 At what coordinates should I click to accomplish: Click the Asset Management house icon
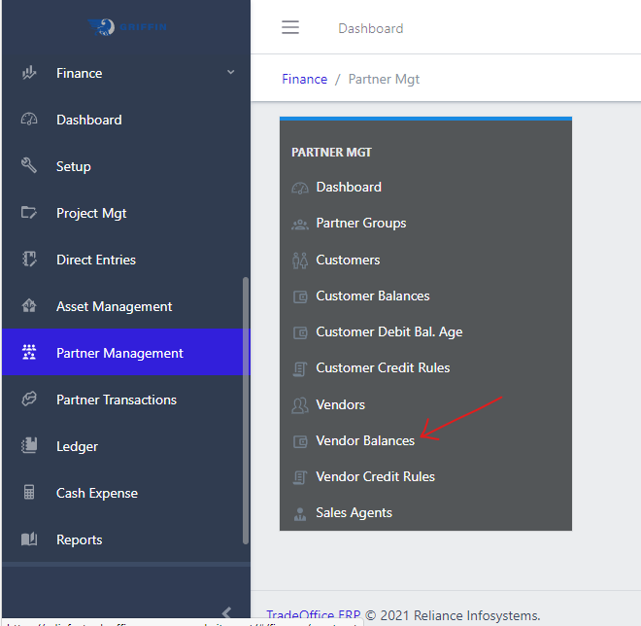tap(29, 305)
